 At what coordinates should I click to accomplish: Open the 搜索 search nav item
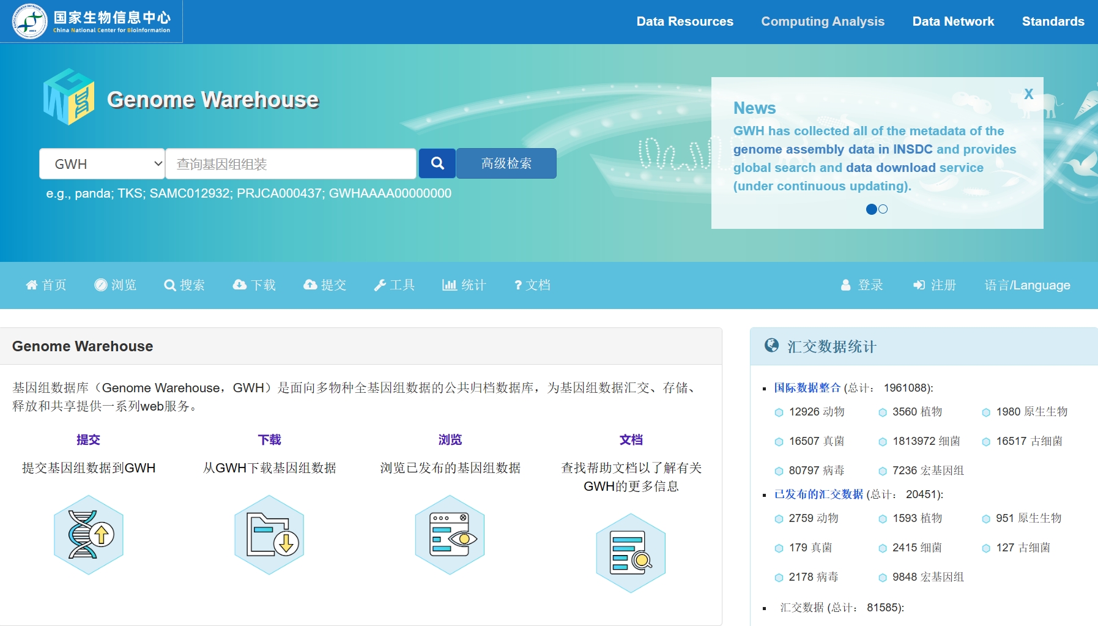(185, 285)
